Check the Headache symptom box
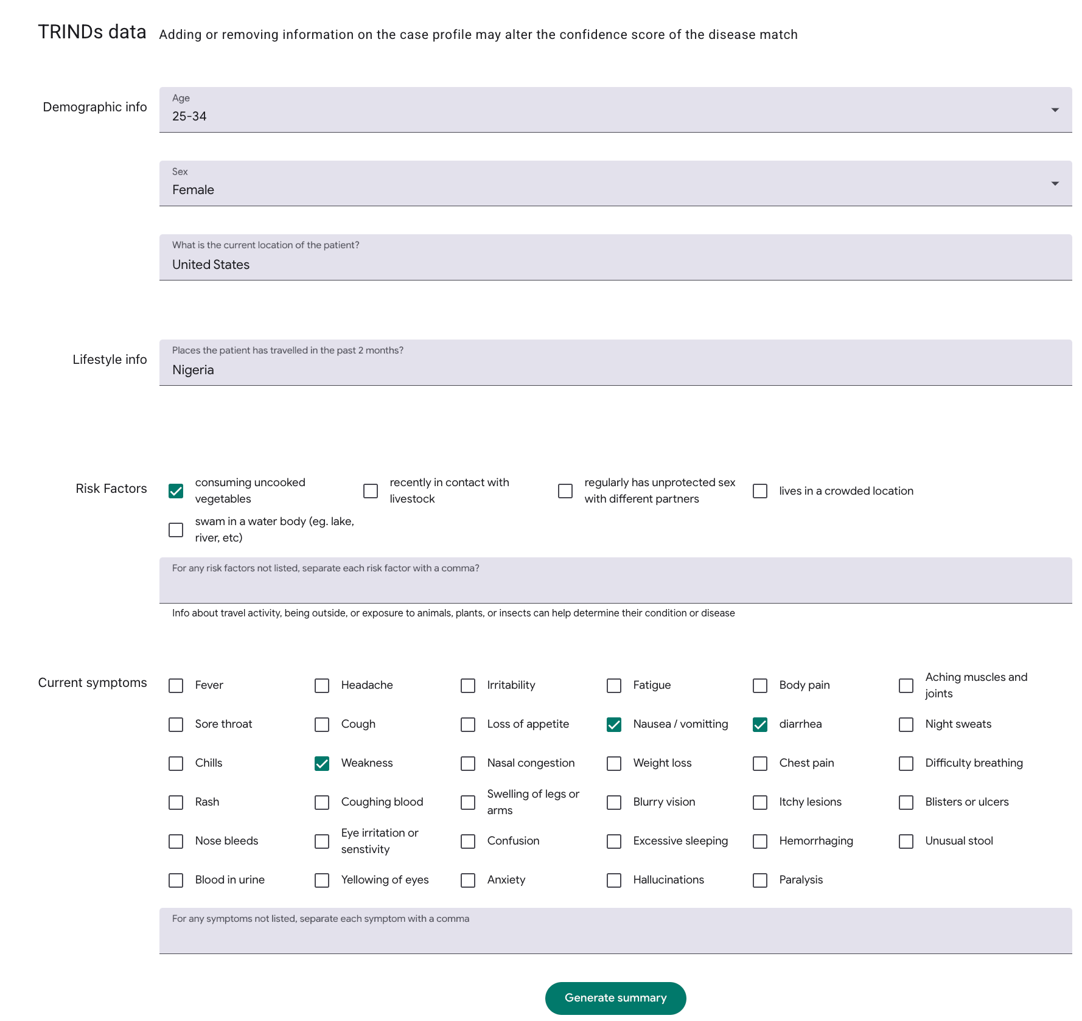 click(x=322, y=686)
